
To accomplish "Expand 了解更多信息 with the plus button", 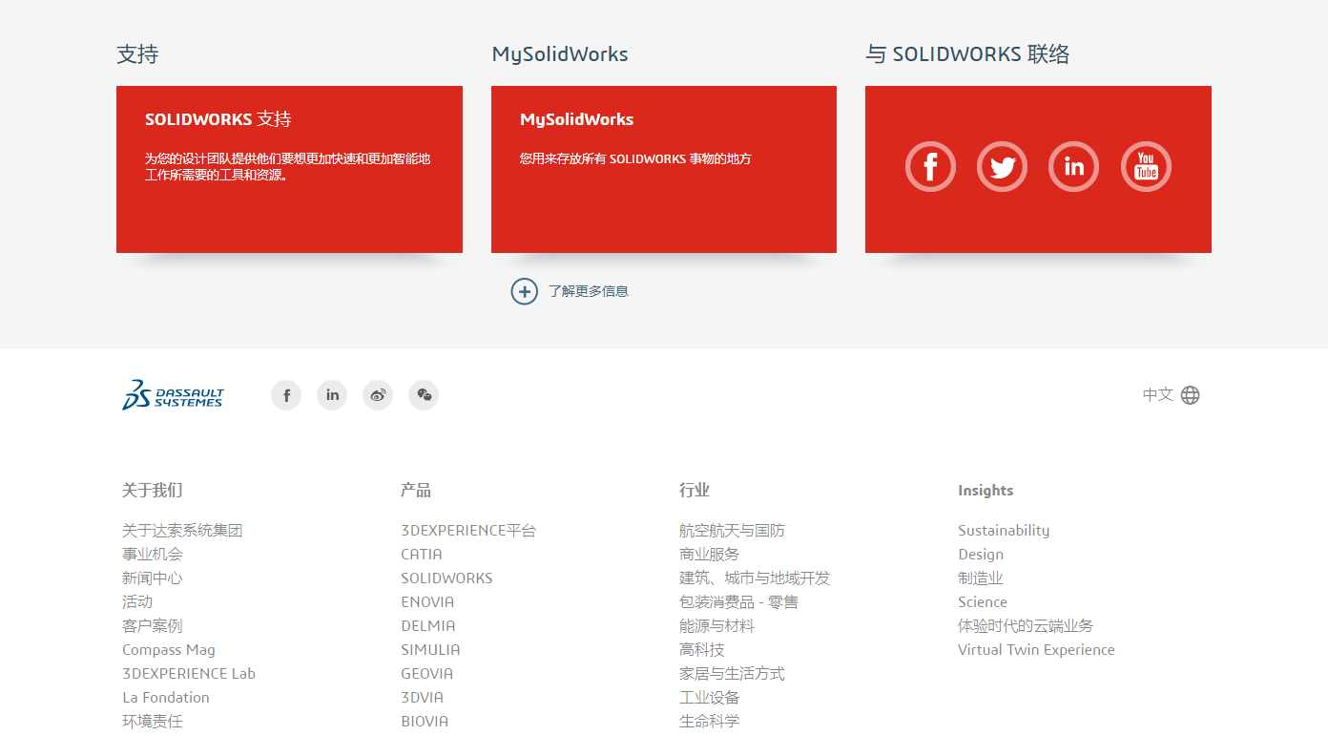I will pyautogui.click(x=525, y=291).
